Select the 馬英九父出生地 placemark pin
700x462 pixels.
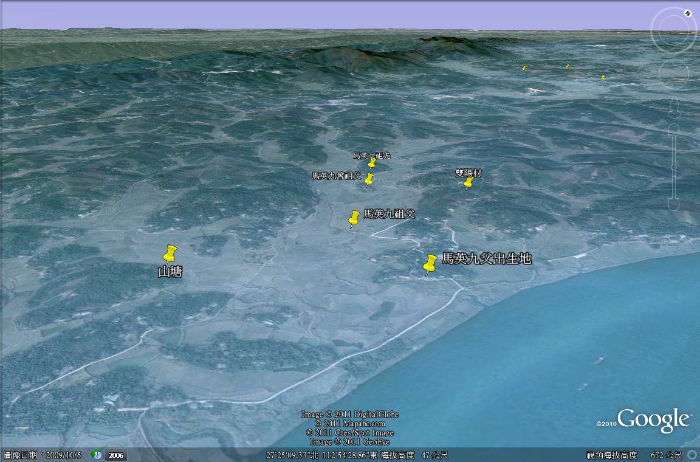[x=430, y=264]
